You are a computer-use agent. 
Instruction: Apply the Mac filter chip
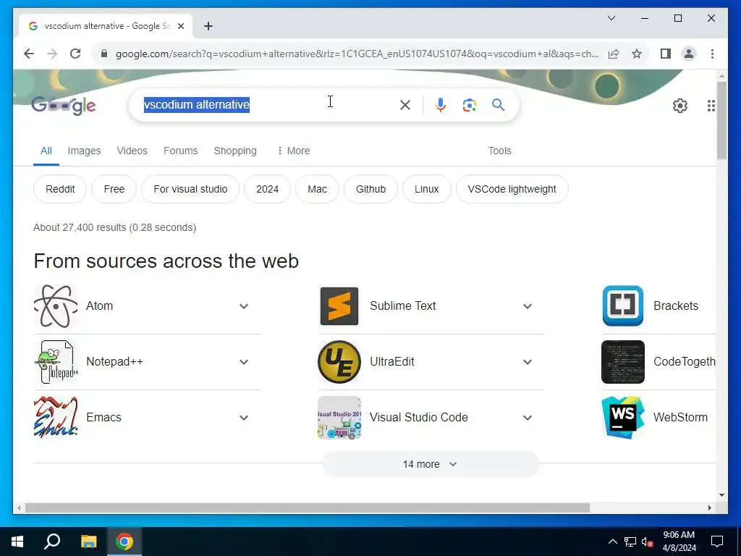[x=317, y=189]
